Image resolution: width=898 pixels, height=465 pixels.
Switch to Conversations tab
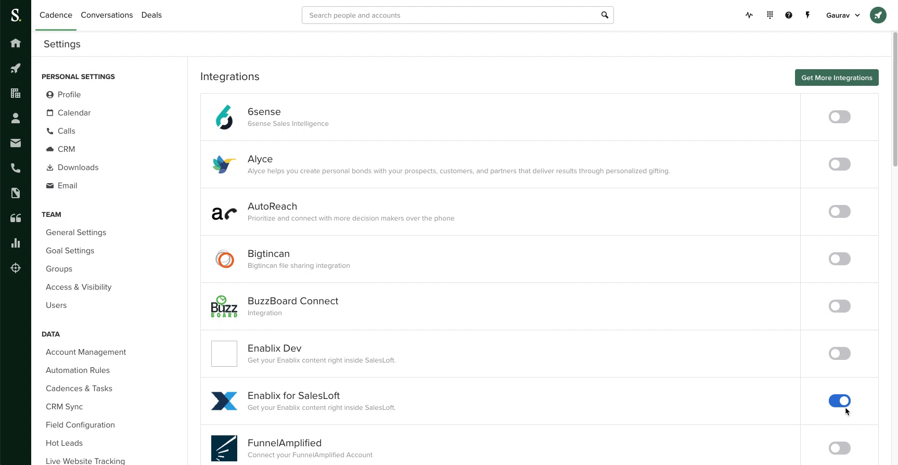(107, 15)
